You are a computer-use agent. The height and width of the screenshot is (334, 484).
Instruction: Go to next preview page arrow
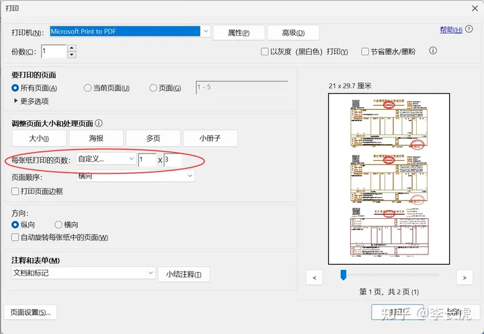point(464,277)
